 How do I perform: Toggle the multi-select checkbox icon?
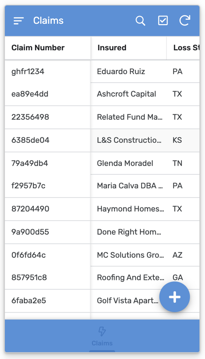(163, 20)
